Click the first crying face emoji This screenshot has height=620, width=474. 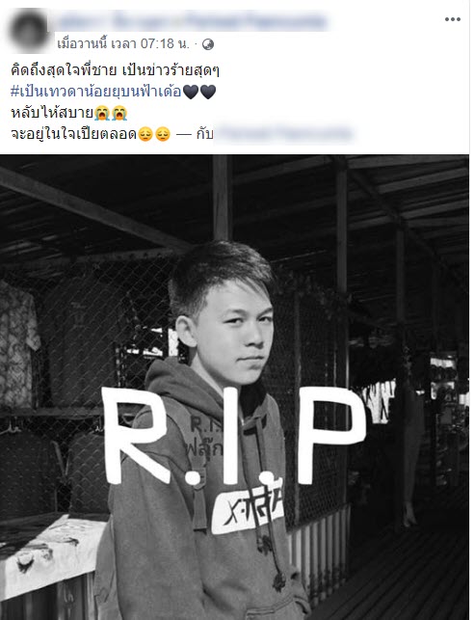102,113
